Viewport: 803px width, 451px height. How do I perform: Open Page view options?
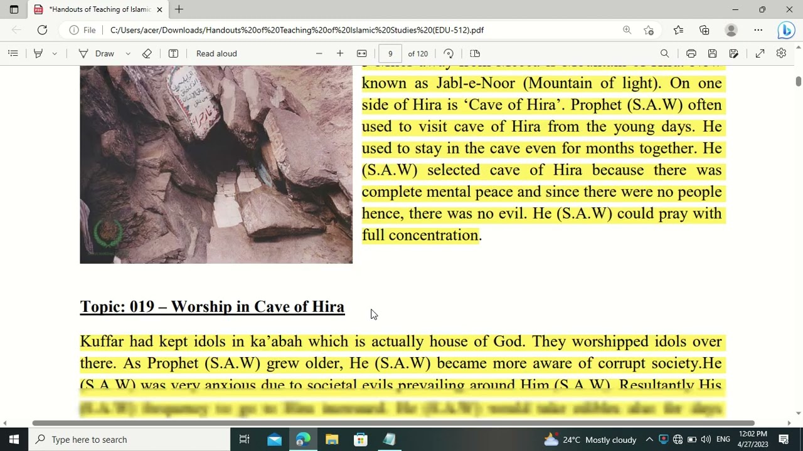point(475,53)
